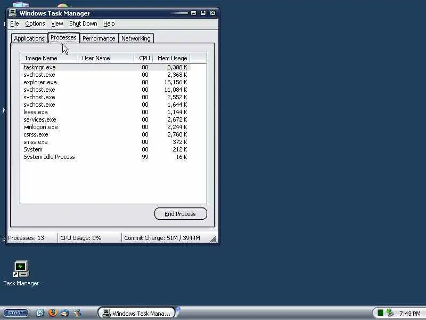Click the 212 K memory value

click(x=180, y=150)
